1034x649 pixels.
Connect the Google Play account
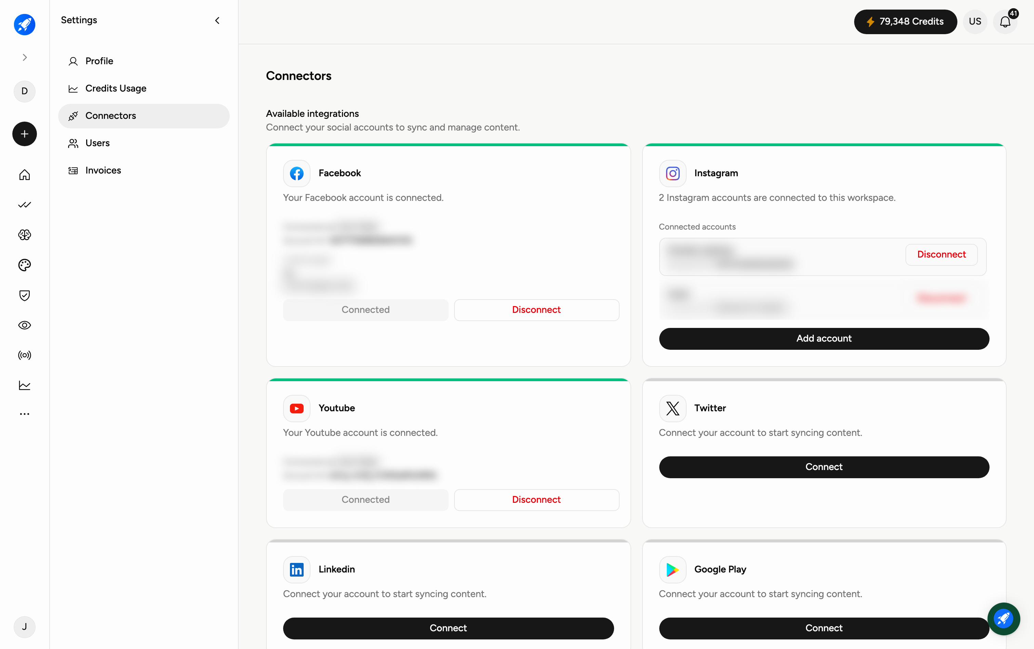pyautogui.click(x=824, y=629)
